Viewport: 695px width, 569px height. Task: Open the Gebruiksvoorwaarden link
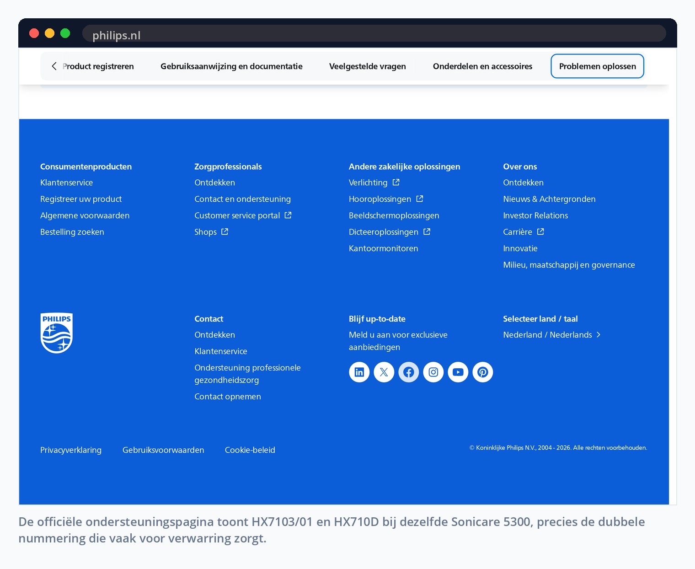(163, 450)
